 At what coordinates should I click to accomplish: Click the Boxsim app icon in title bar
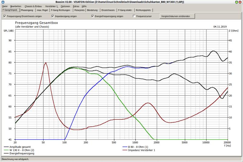[x=3, y=2]
